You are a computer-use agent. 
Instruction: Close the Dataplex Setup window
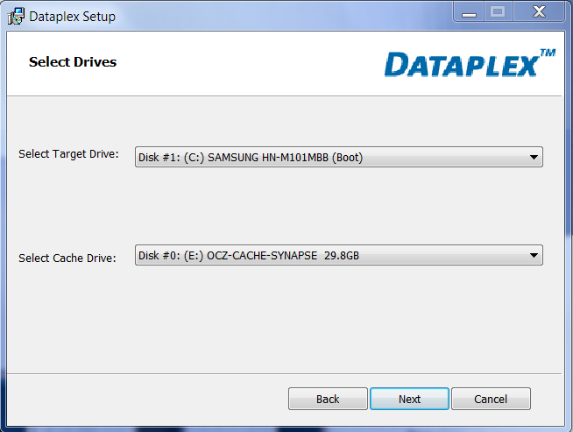tap(536, 12)
